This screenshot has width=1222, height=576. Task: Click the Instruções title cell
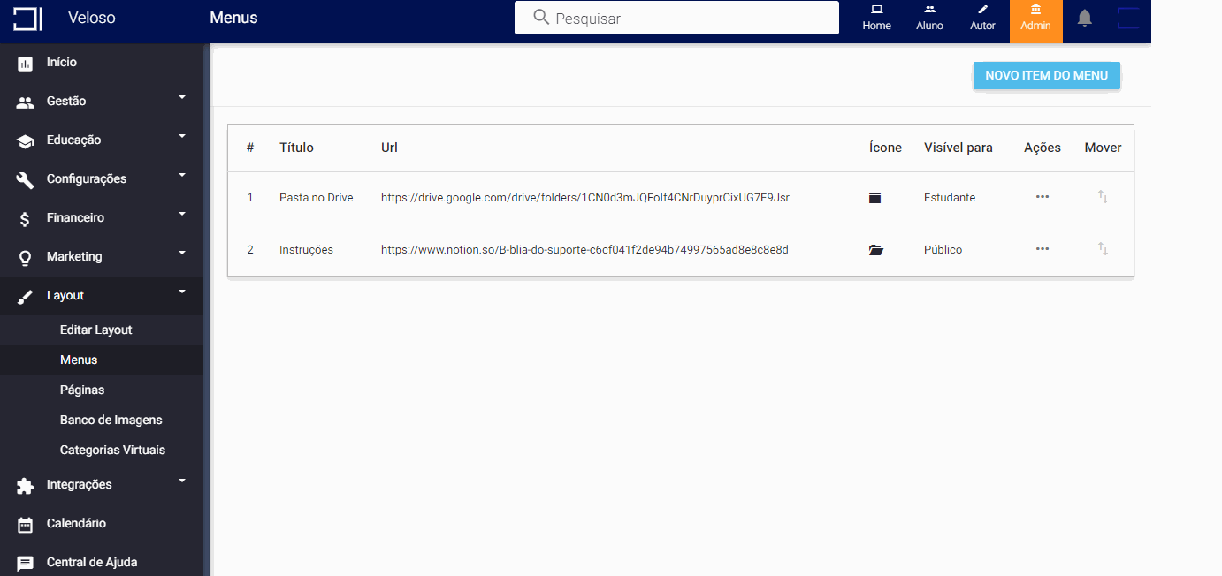coord(306,250)
